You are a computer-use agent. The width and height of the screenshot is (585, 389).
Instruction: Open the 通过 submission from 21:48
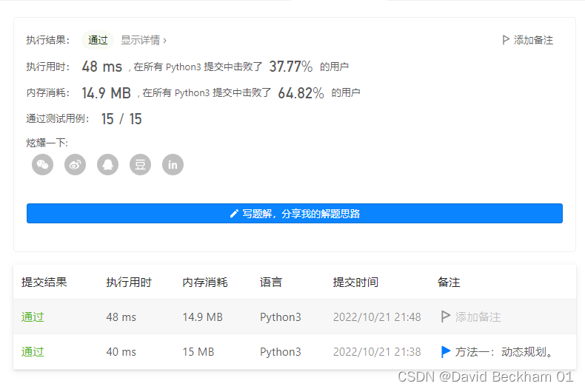point(33,317)
